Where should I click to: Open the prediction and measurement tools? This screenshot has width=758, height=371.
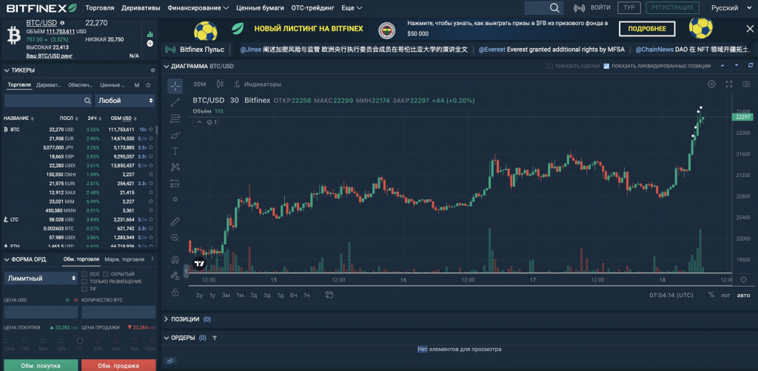[x=175, y=184]
